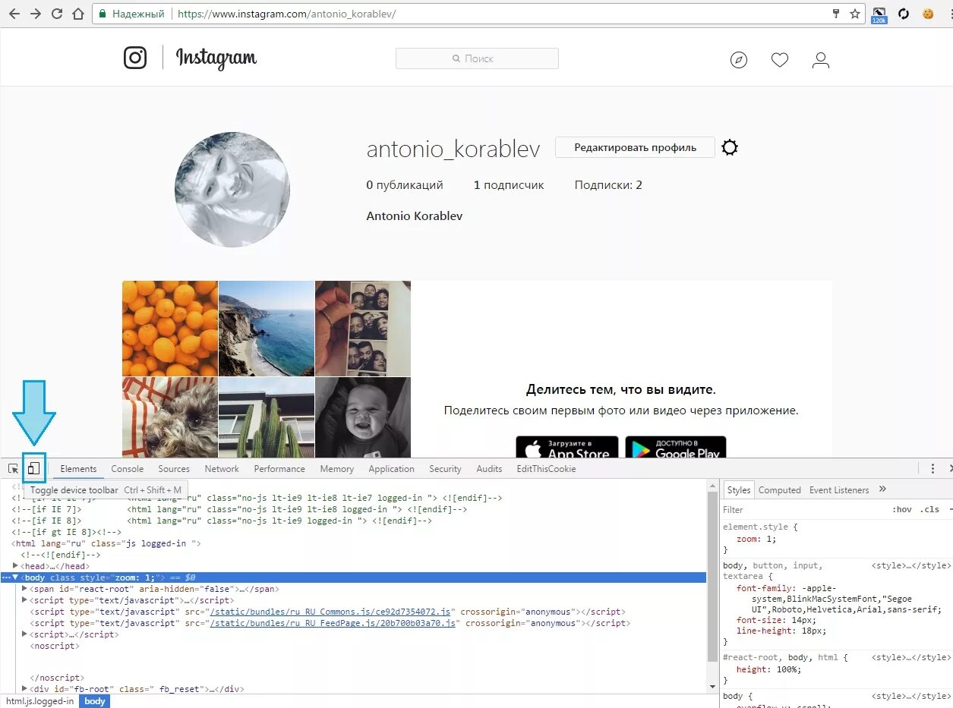Show more Styles panel tabs via chevron
The width and height of the screenshot is (953, 708).
(882, 489)
